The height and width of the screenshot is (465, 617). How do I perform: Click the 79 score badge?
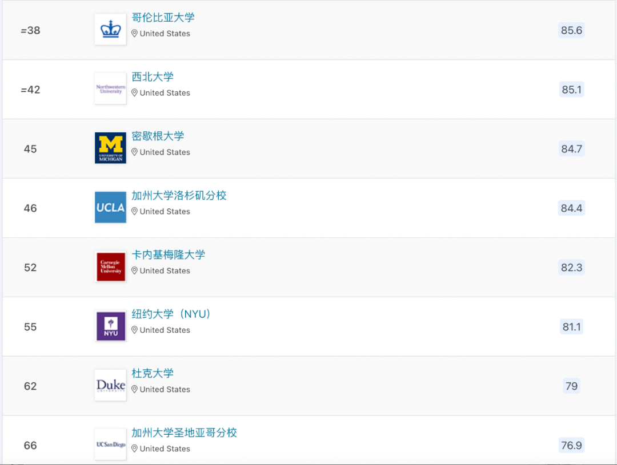(571, 386)
